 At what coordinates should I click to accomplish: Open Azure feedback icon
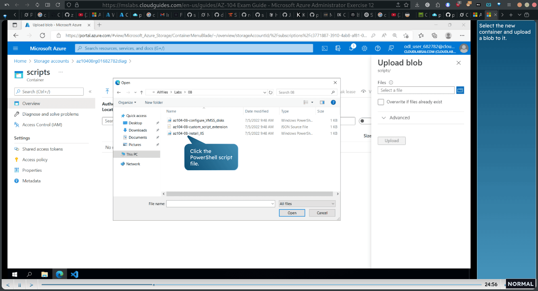tap(391, 48)
